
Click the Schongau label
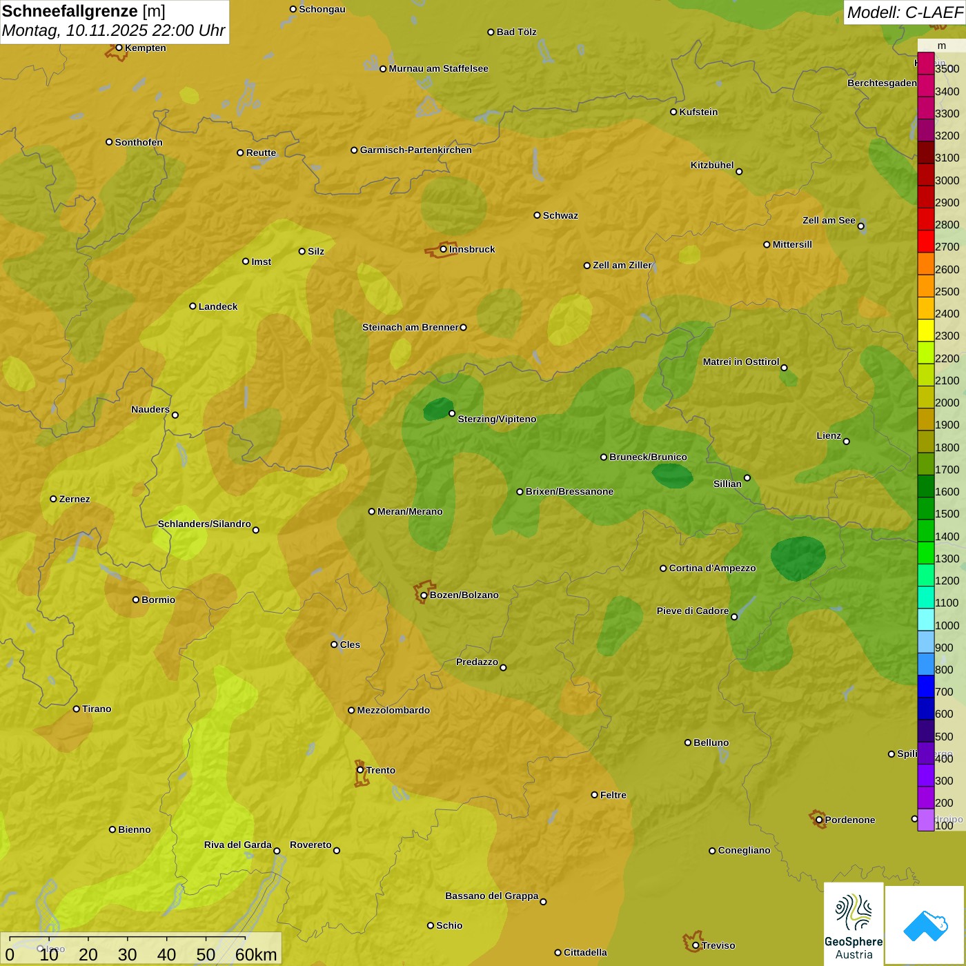click(x=322, y=9)
